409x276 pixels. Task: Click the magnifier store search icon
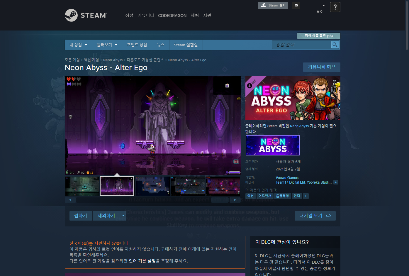point(335,45)
